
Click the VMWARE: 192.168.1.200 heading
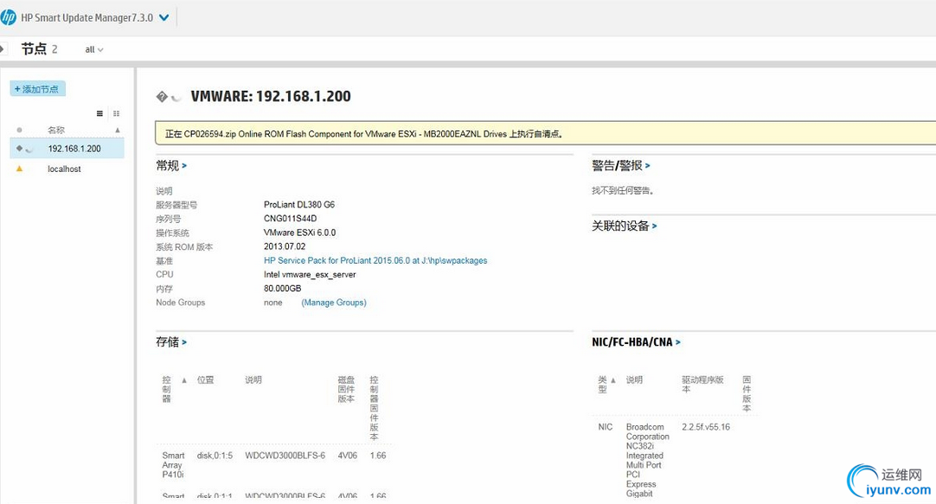[271, 96]
